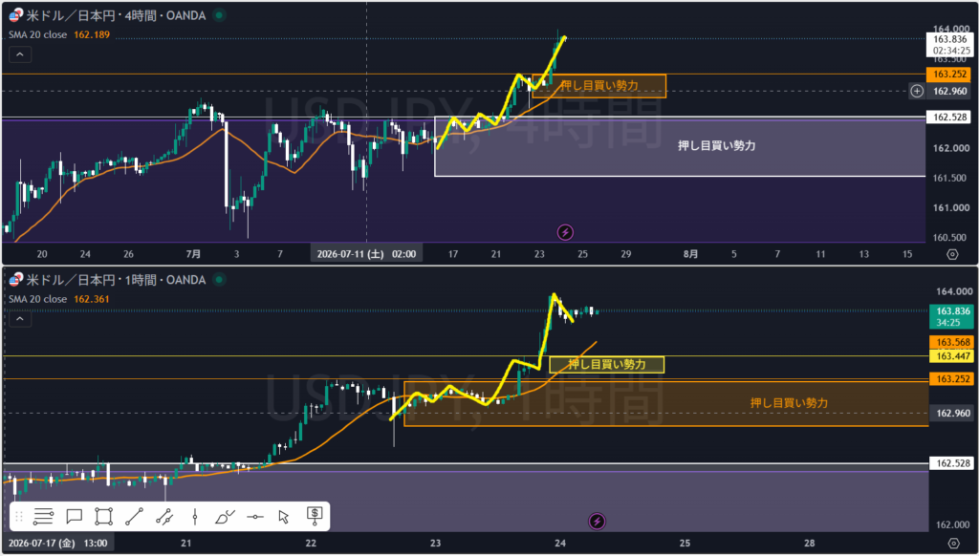Click the 米ドル/日本円・1時間・OANDA symbol title
The image size is (979, 556).
pyautogui.click(x=116, y=280)
